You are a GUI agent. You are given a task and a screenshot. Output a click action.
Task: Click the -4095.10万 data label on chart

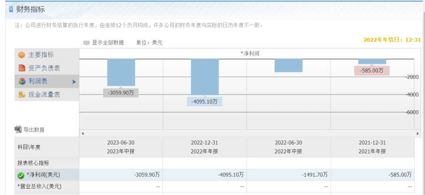pyautogui.click(x=205, y=102)
